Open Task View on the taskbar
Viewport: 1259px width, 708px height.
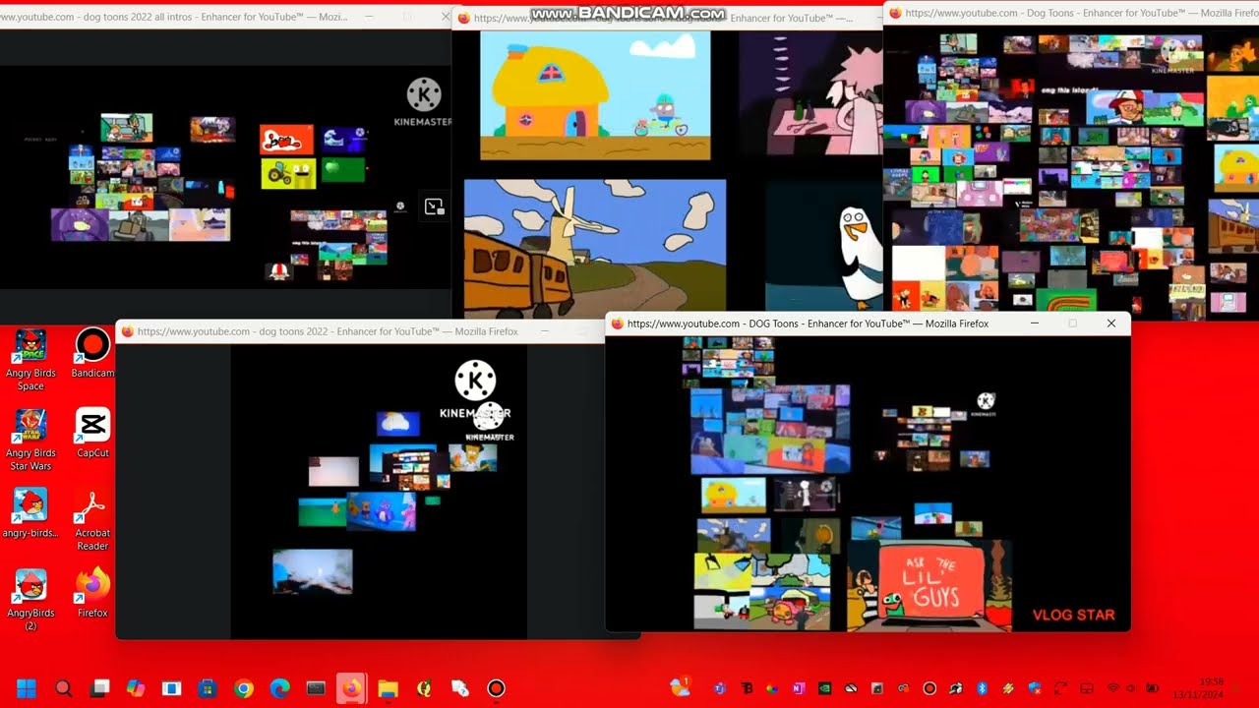[100, 688]
